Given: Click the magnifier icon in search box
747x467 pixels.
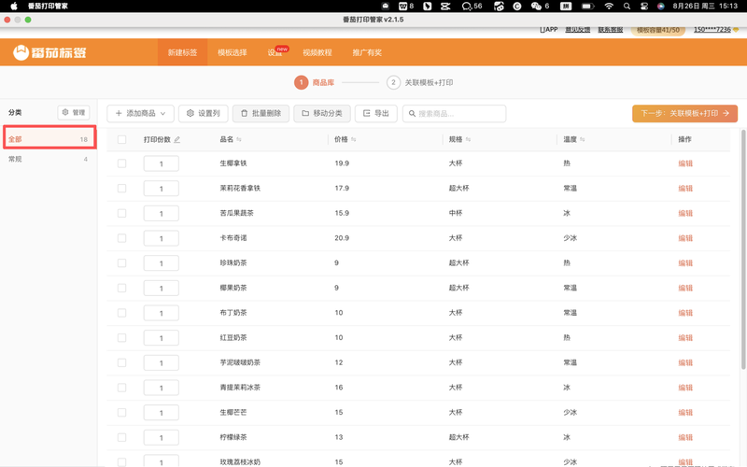Looking at the screenshot, I should (412, 113).
